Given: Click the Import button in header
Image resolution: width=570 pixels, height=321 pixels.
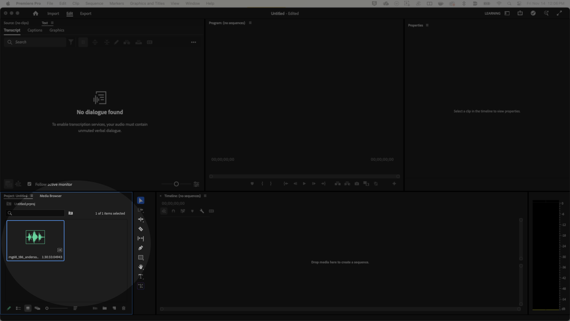Looking at the screenshot, I should [53, 14].
